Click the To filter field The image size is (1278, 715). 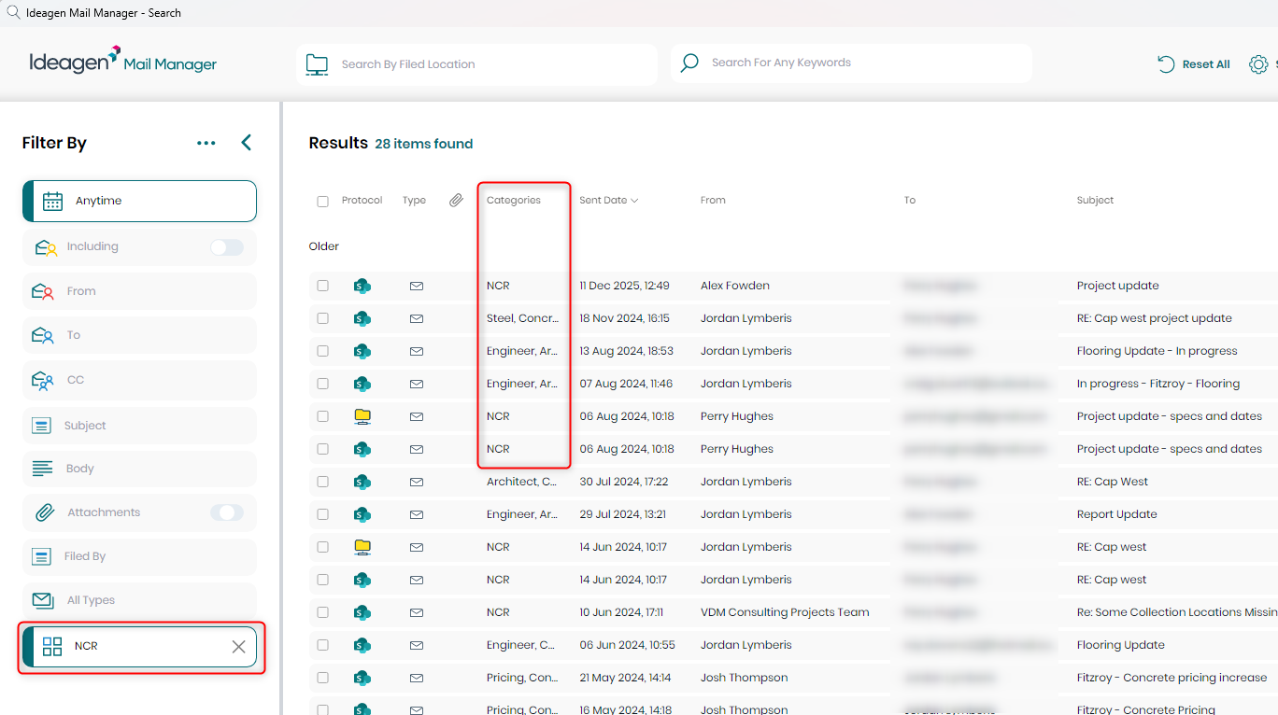tap(139, 335)
